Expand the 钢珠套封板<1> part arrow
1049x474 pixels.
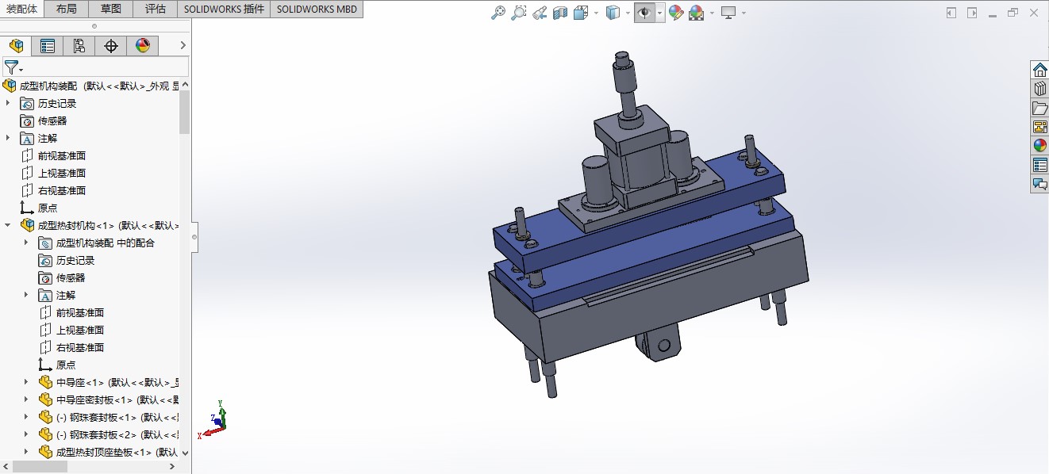(27, 417)
